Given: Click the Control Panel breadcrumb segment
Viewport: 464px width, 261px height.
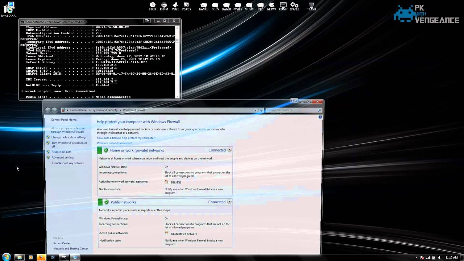Looking at the screenshot, I should point(79,110).
